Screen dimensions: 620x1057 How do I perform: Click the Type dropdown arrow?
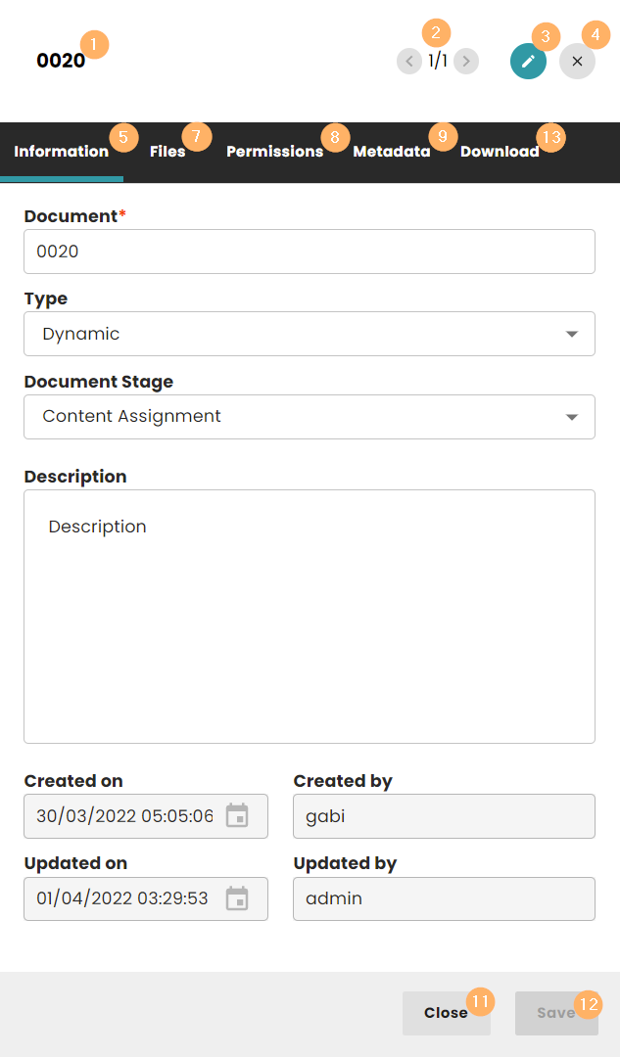pyautogui.click(x=572, y=335)
